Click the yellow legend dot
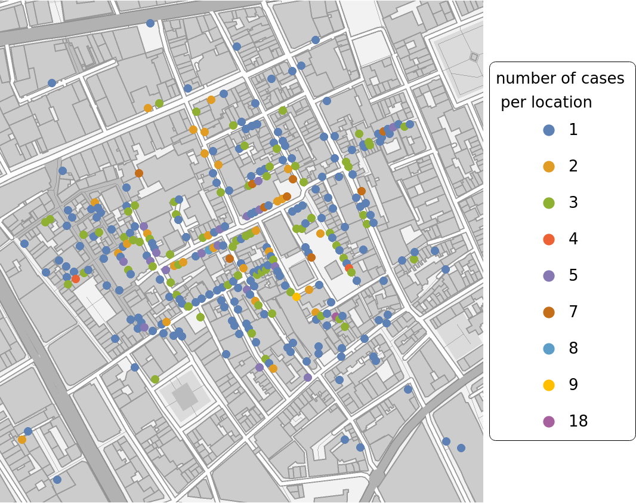The width and height of the screenshot is (636, 503). pos(549,385)
